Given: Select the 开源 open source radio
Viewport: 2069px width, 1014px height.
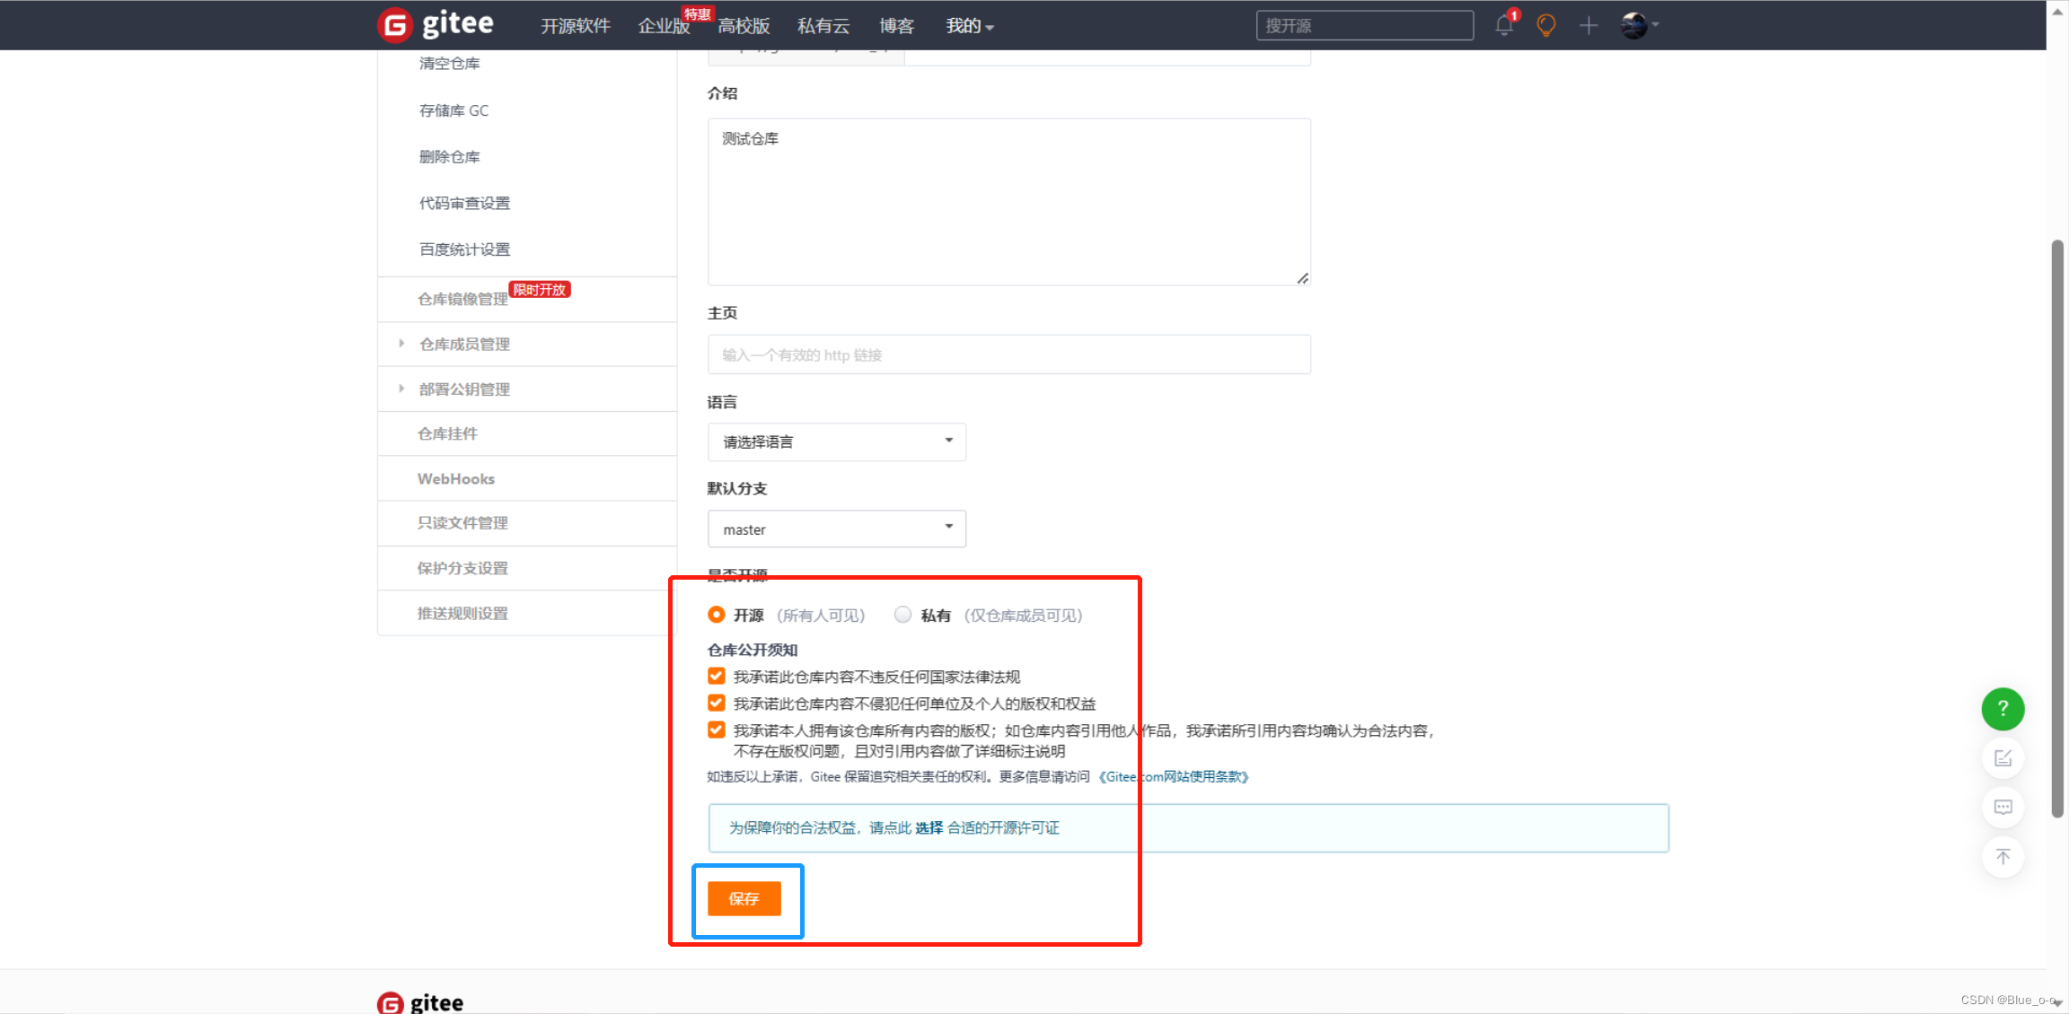Looking at the screenshot, I should point(716,615).
